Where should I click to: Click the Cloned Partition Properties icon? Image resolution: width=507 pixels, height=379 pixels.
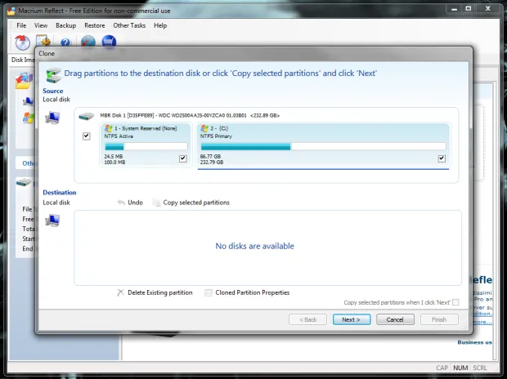click(209, 292)
